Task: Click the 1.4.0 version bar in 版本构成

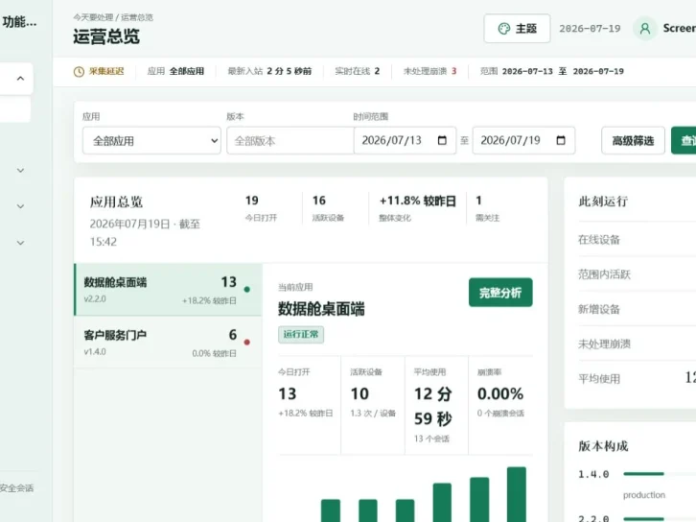Action: click(x=643, y=474)
